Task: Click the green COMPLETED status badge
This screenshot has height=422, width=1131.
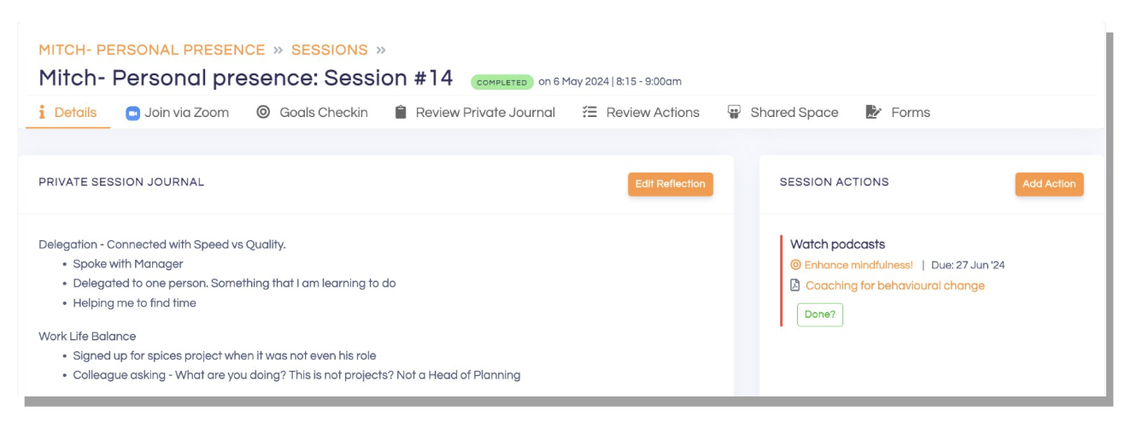Action: pos(501,83)
